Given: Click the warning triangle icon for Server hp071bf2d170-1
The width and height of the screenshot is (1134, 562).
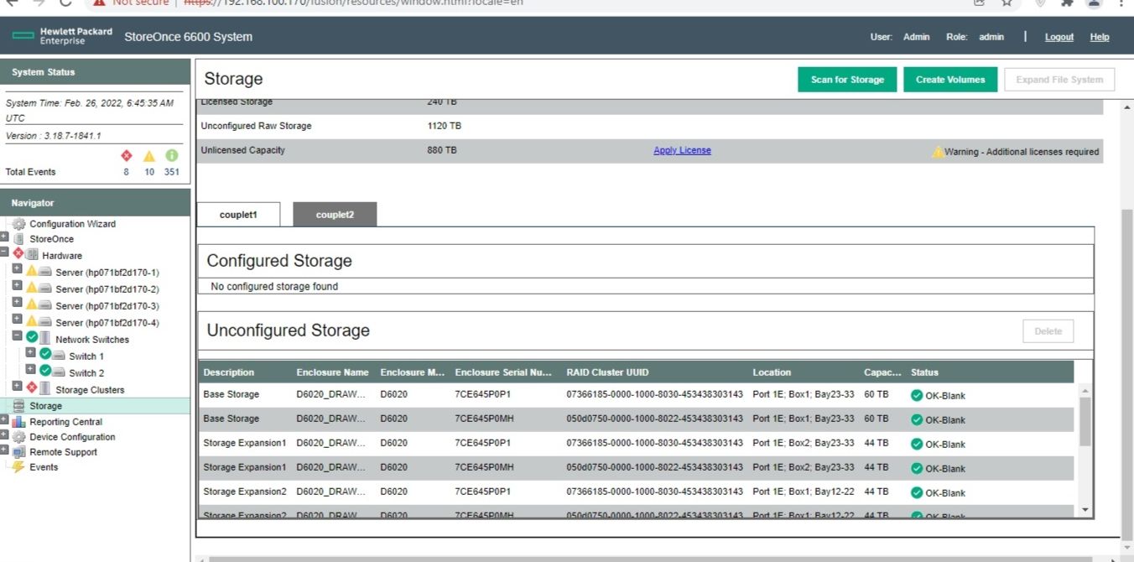Looking at the screenshot, I should (32, 271).
